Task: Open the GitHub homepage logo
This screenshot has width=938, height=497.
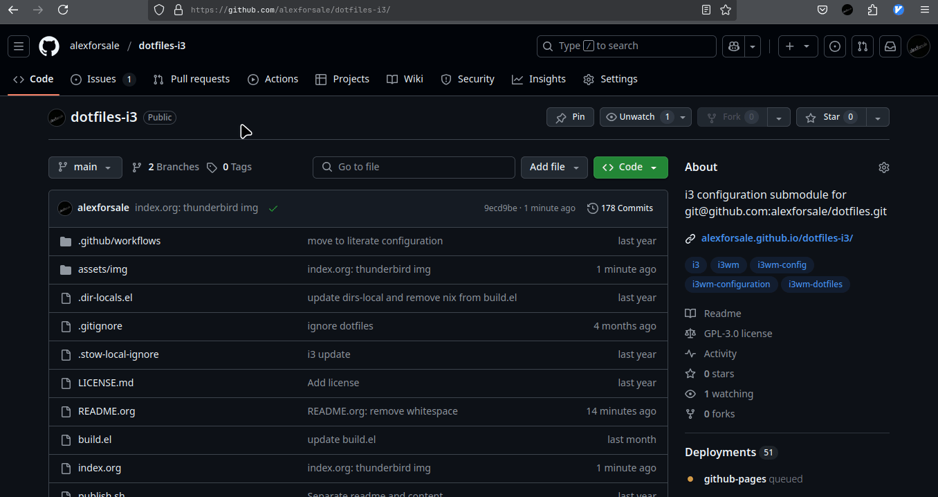Action: (49, 46)
